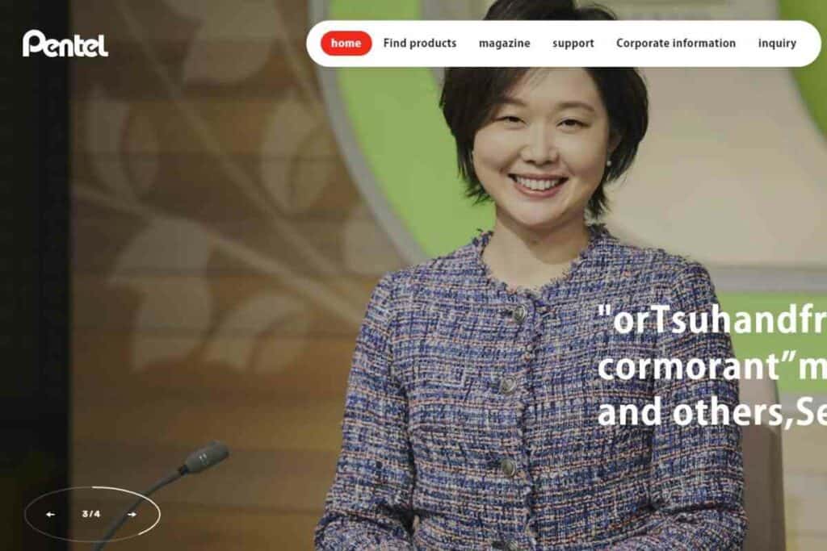Click the leaf pattern on the banner background
The height and width of the screenshot is (551, 827).
tap(211, 211)
